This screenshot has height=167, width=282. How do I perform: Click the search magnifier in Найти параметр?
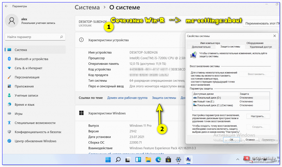[61, 37]
